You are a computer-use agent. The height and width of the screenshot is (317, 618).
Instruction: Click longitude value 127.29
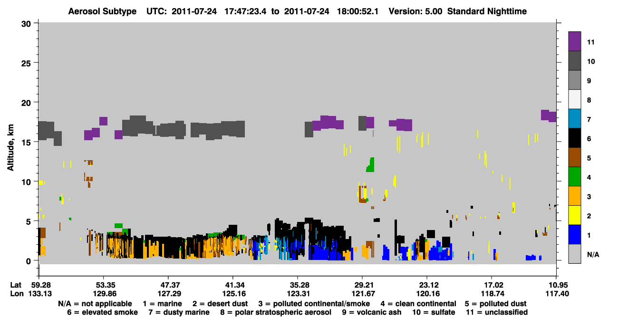pos(168,294)
